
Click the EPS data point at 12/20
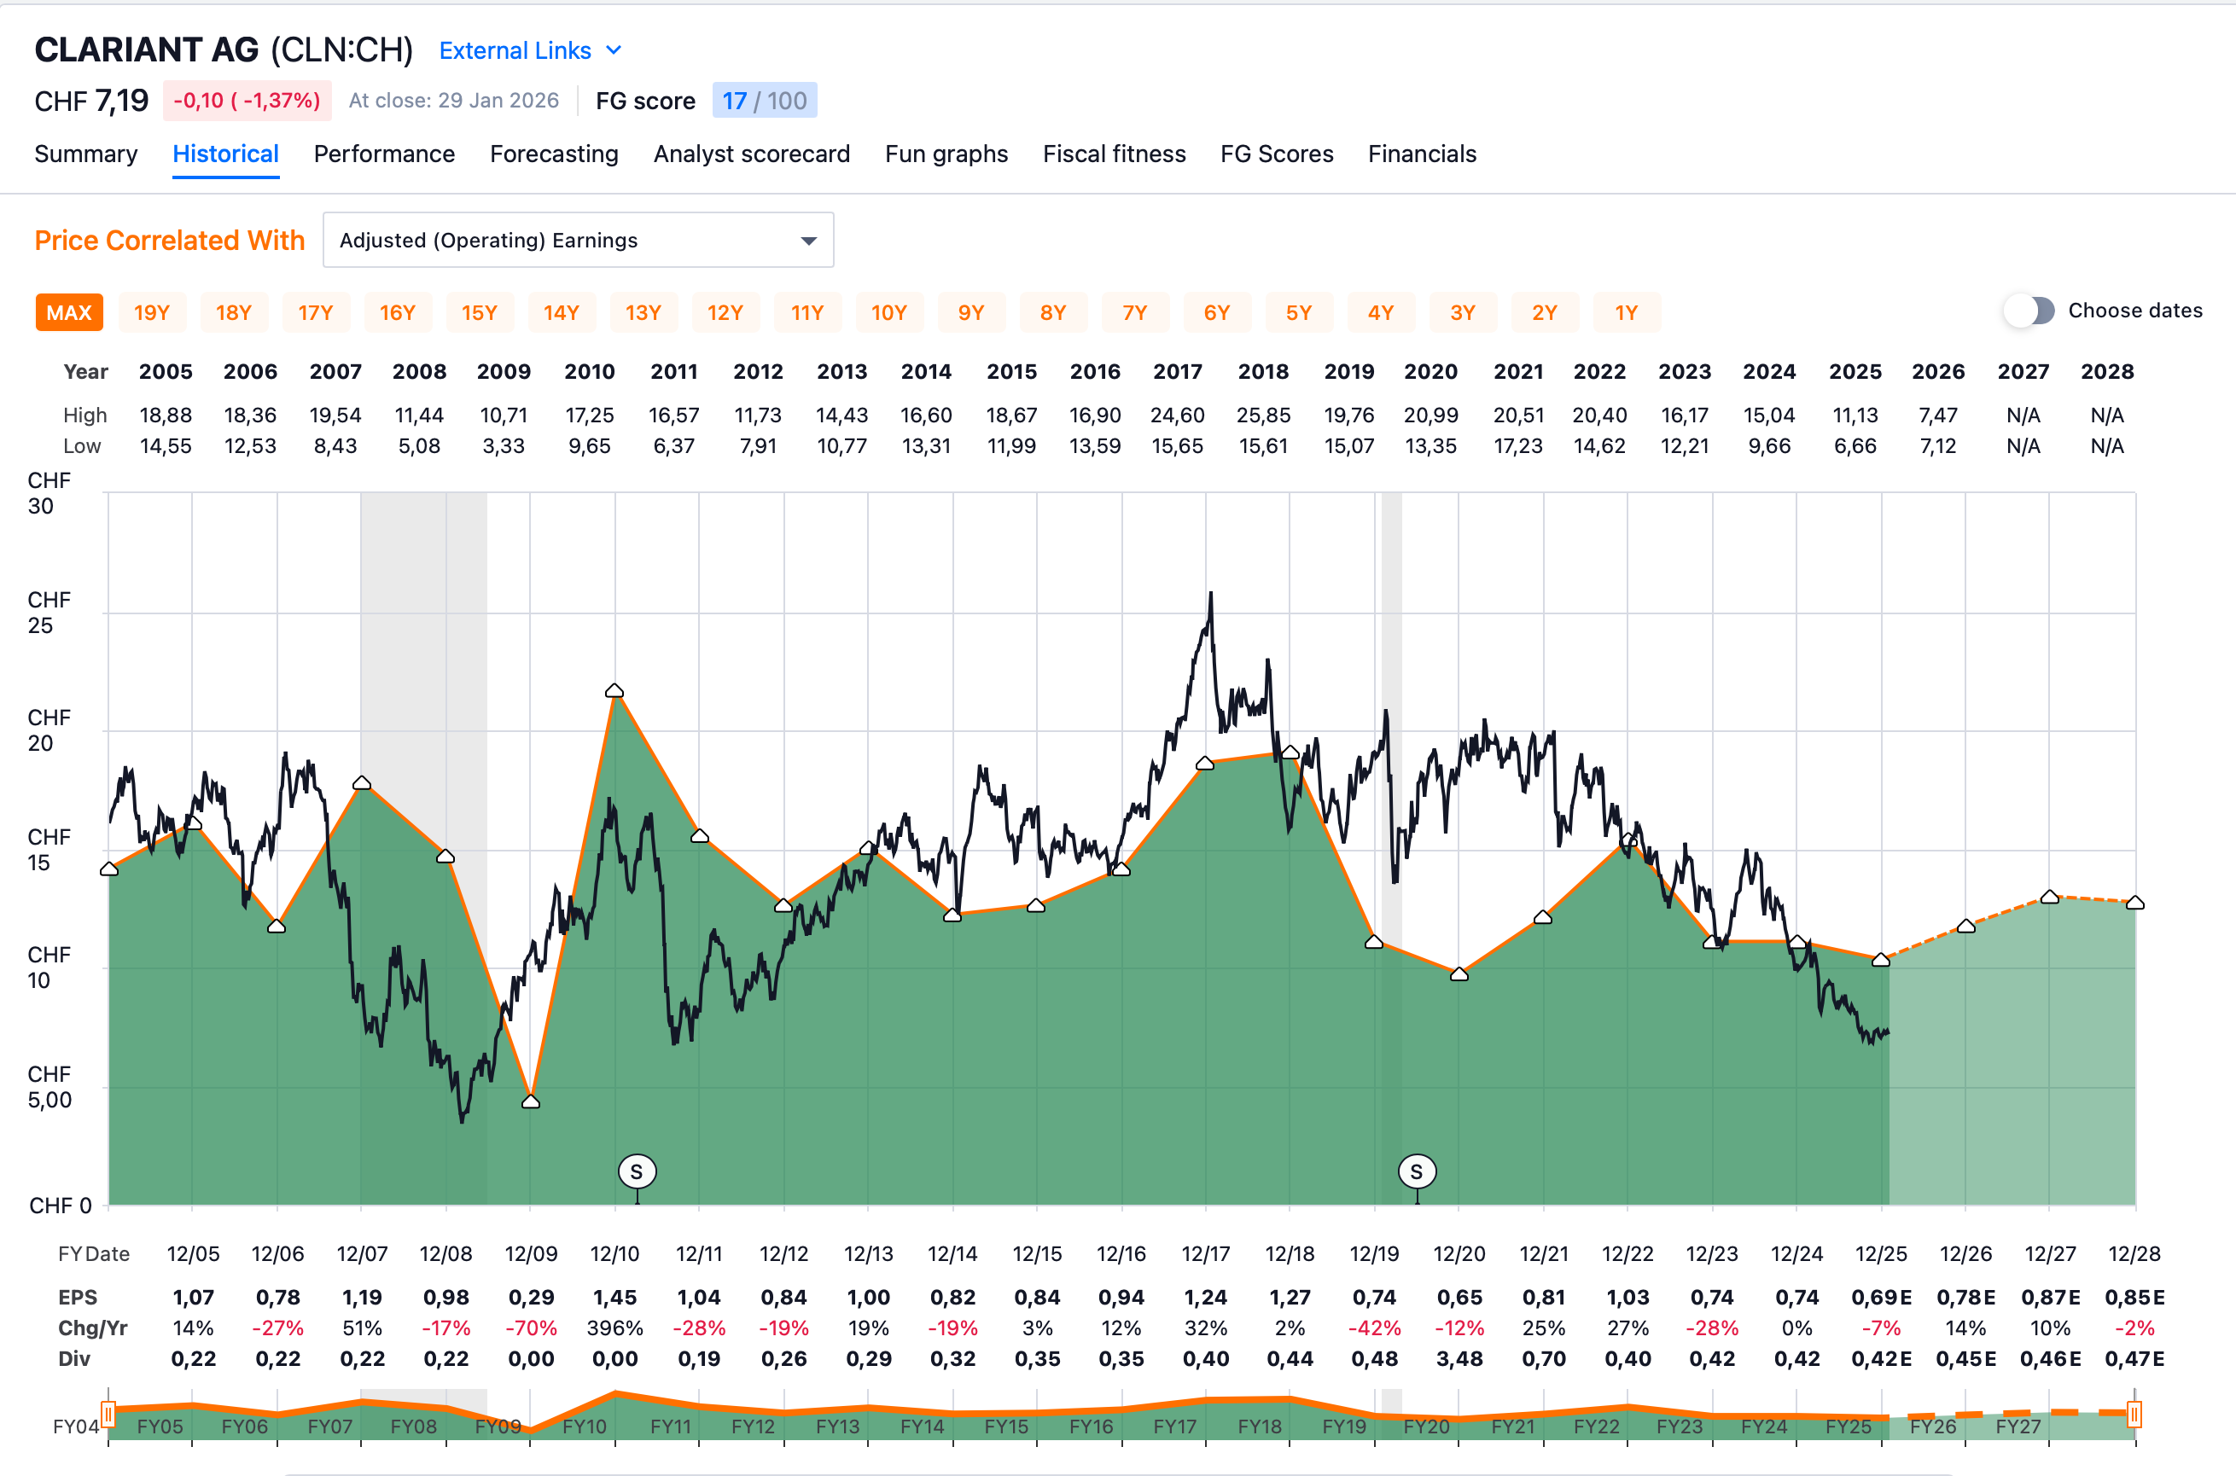click(1459, 974)
